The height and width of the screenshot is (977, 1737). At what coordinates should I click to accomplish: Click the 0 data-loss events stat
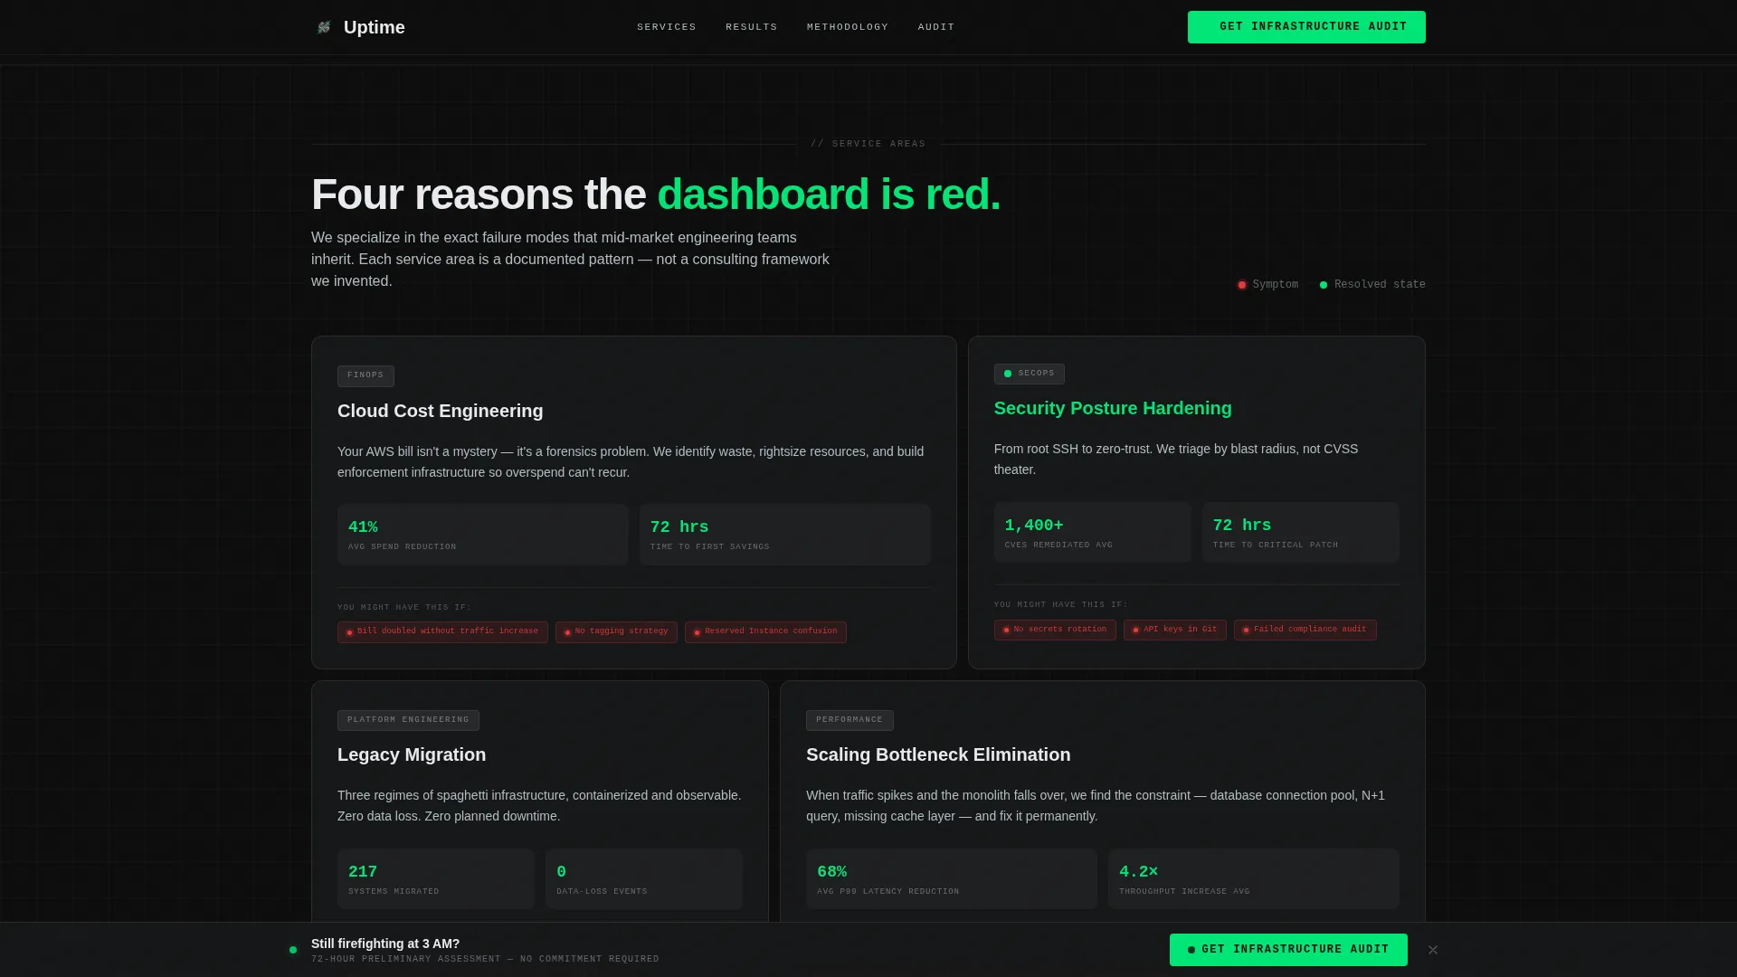[x=644, y=879]
